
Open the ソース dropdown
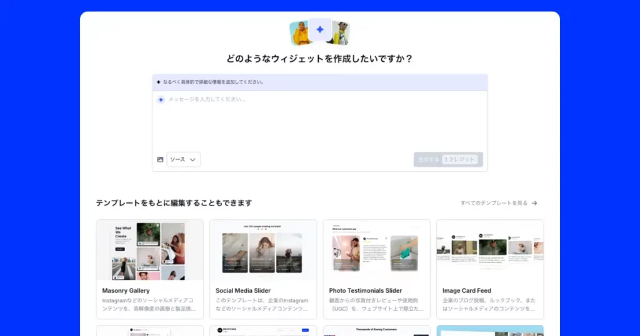[x=183, y=159]
